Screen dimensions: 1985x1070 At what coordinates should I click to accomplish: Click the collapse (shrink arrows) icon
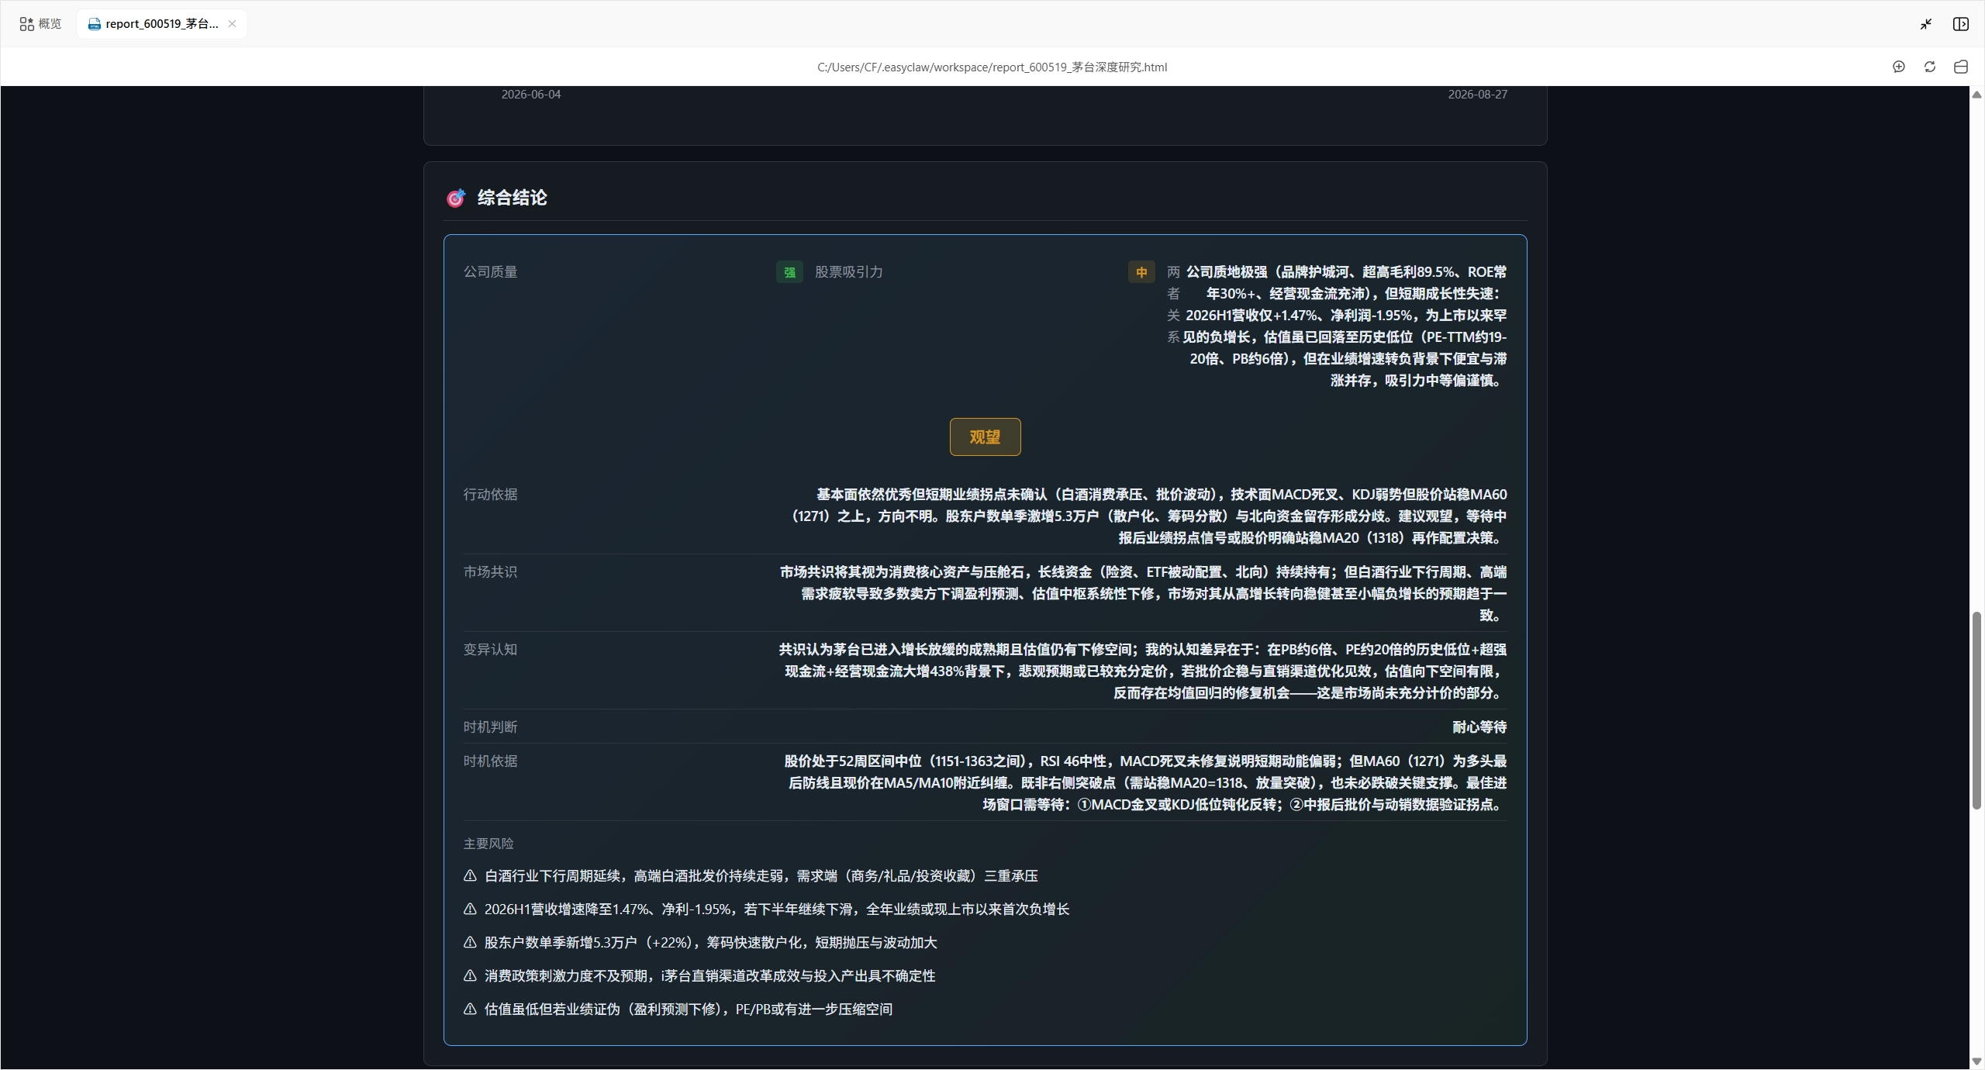pos(1926,24)
